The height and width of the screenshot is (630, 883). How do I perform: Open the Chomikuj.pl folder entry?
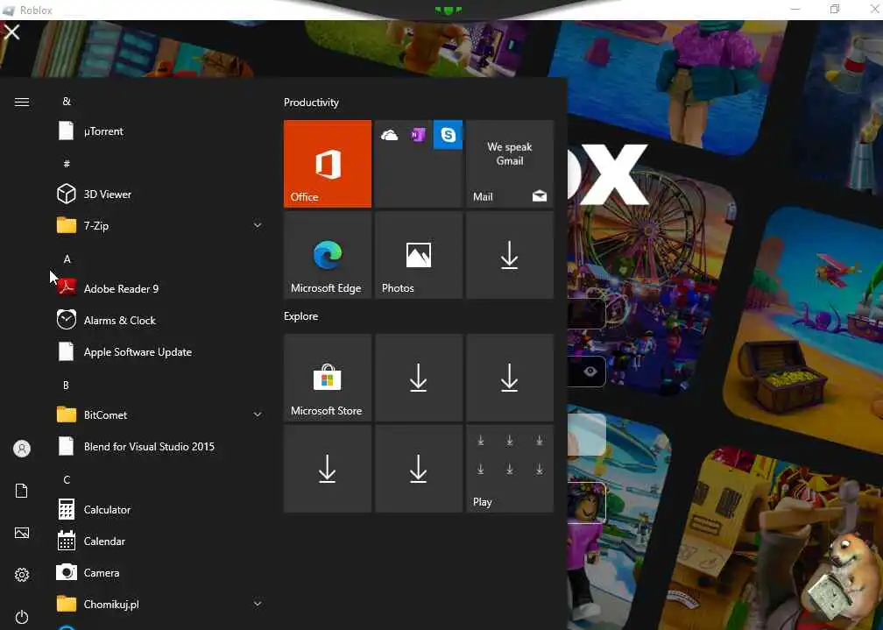pyautogui.click(x=160, y=604)
